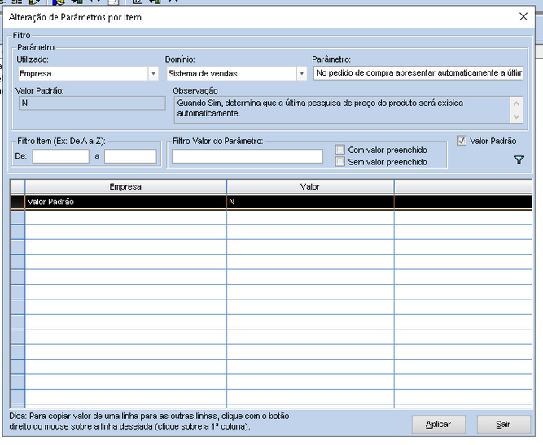Select the Valor Padrão row in the grid

click(x=125, y=202)
